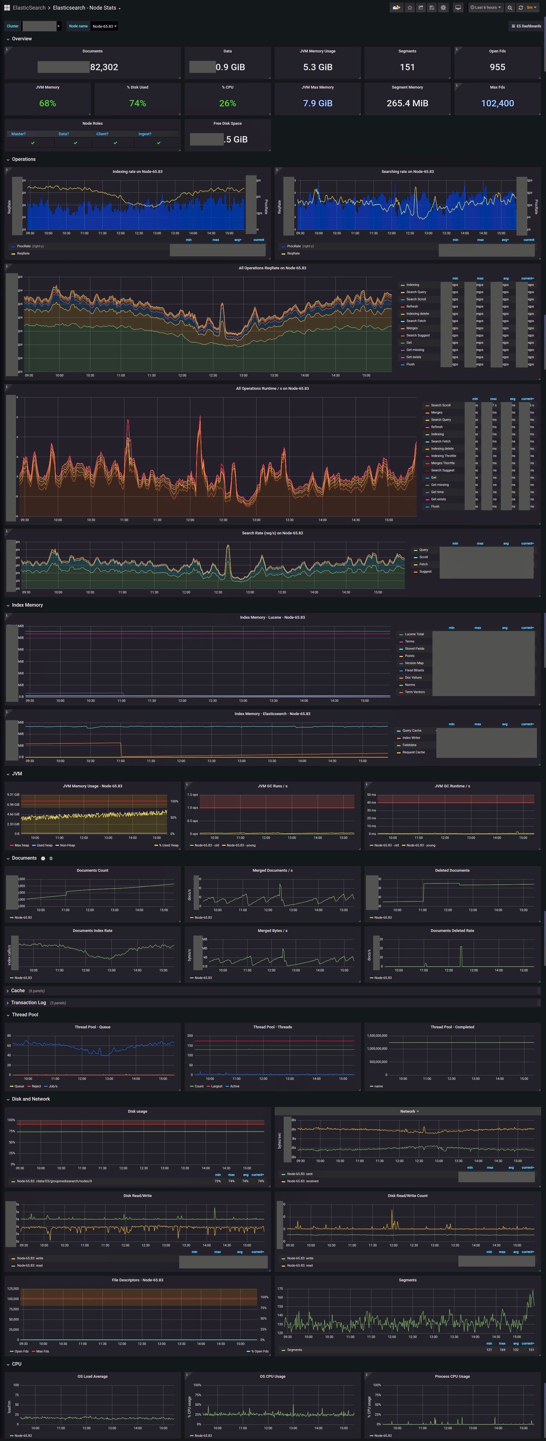Open dashboard title Node Stats dropdown
The height and width of the screenshot is (1441, 546).
click(87, 8)
